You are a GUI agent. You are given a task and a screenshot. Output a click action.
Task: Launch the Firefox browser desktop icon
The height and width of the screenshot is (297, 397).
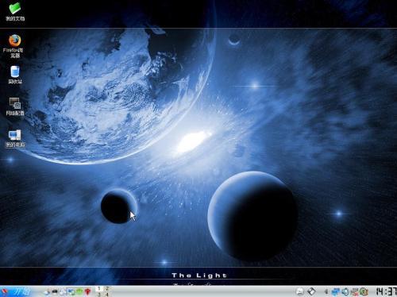point(15,40)
